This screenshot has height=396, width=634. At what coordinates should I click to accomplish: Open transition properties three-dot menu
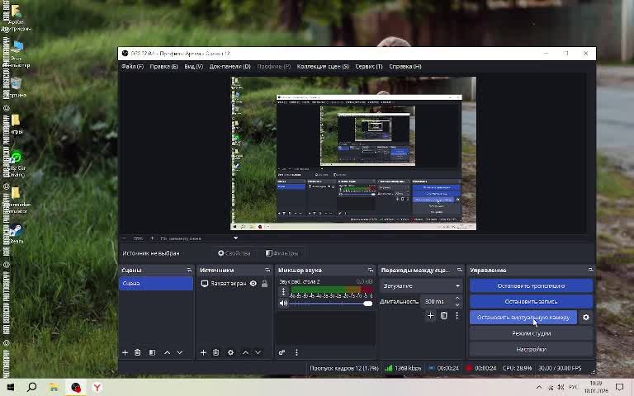coord(457,316)
